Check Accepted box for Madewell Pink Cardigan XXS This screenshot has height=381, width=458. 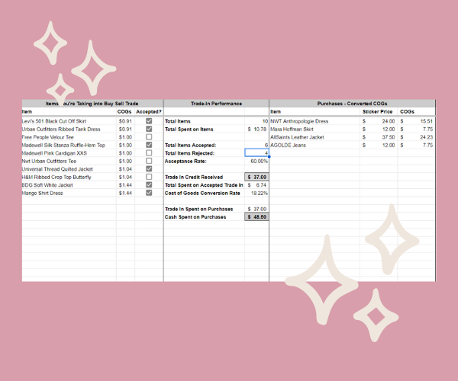click(149, 153)
